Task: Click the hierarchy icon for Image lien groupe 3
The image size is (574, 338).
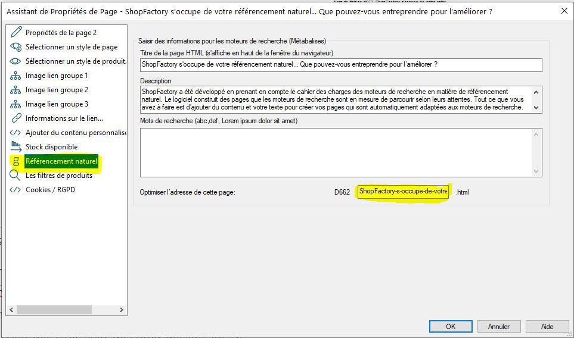Action: (x=15, y=104)
